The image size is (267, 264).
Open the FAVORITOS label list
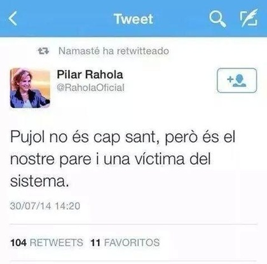tap(132, 242)
